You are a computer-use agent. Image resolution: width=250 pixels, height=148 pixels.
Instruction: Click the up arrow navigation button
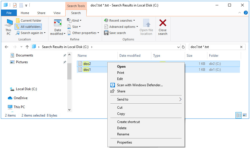click(27, 47)
